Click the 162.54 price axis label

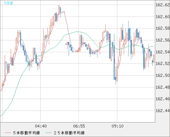163,52
